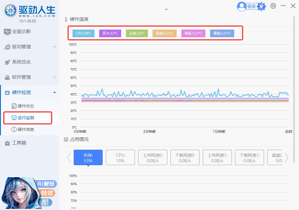
Task: Expand the 软件管理 sidebar menu
Action: click(29, 77)
